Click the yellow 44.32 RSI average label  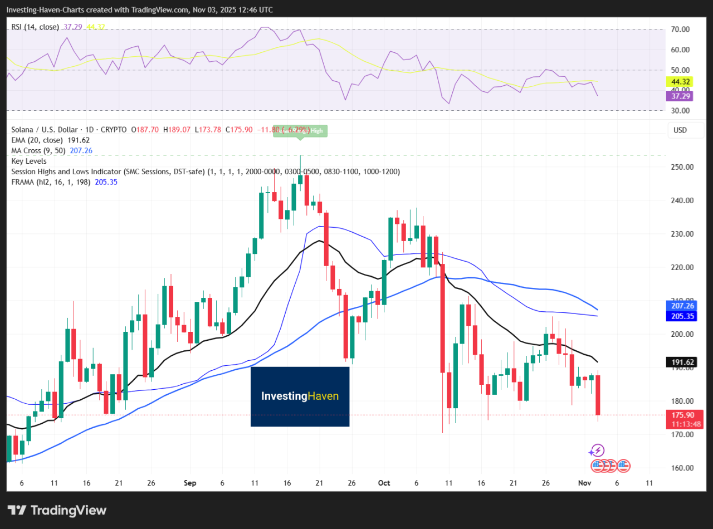[681, 81]
